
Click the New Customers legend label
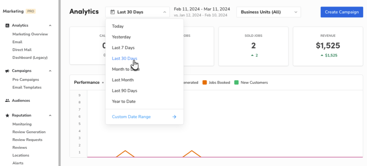[x=254, y=83]
